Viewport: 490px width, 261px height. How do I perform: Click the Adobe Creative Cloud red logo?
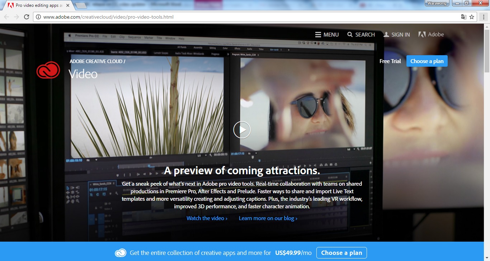point(48,70)
